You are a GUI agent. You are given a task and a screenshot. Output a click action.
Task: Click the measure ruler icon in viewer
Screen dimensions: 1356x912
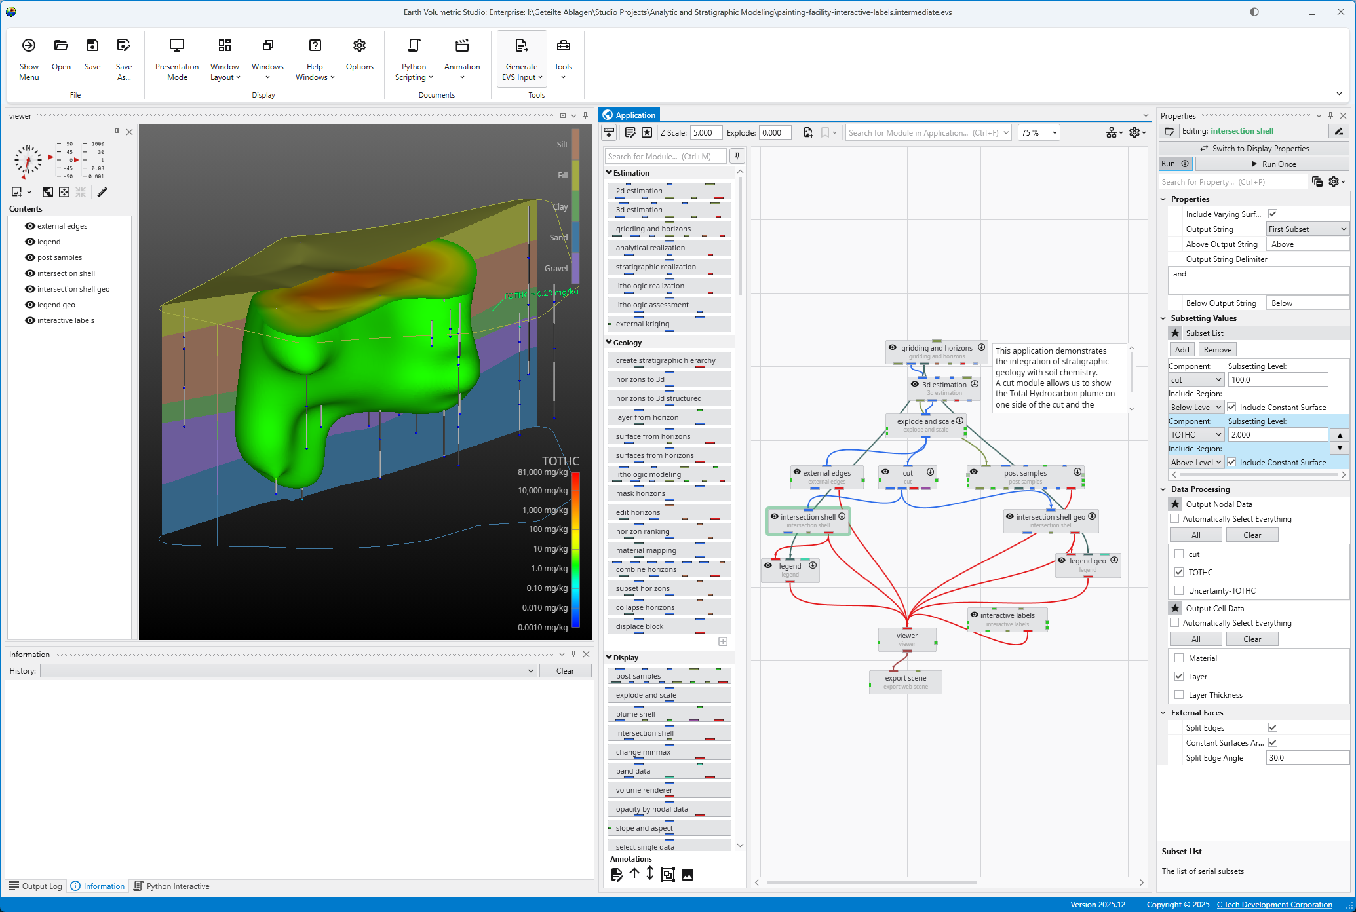tap(102, 192)
